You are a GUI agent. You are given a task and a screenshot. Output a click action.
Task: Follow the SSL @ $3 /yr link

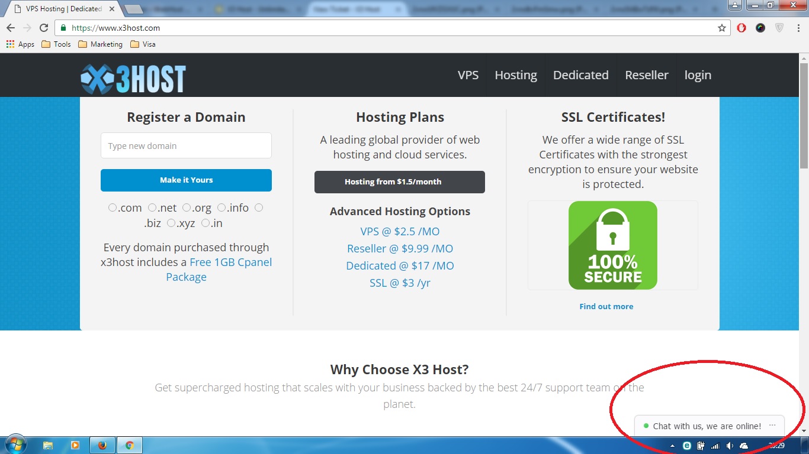400,283
